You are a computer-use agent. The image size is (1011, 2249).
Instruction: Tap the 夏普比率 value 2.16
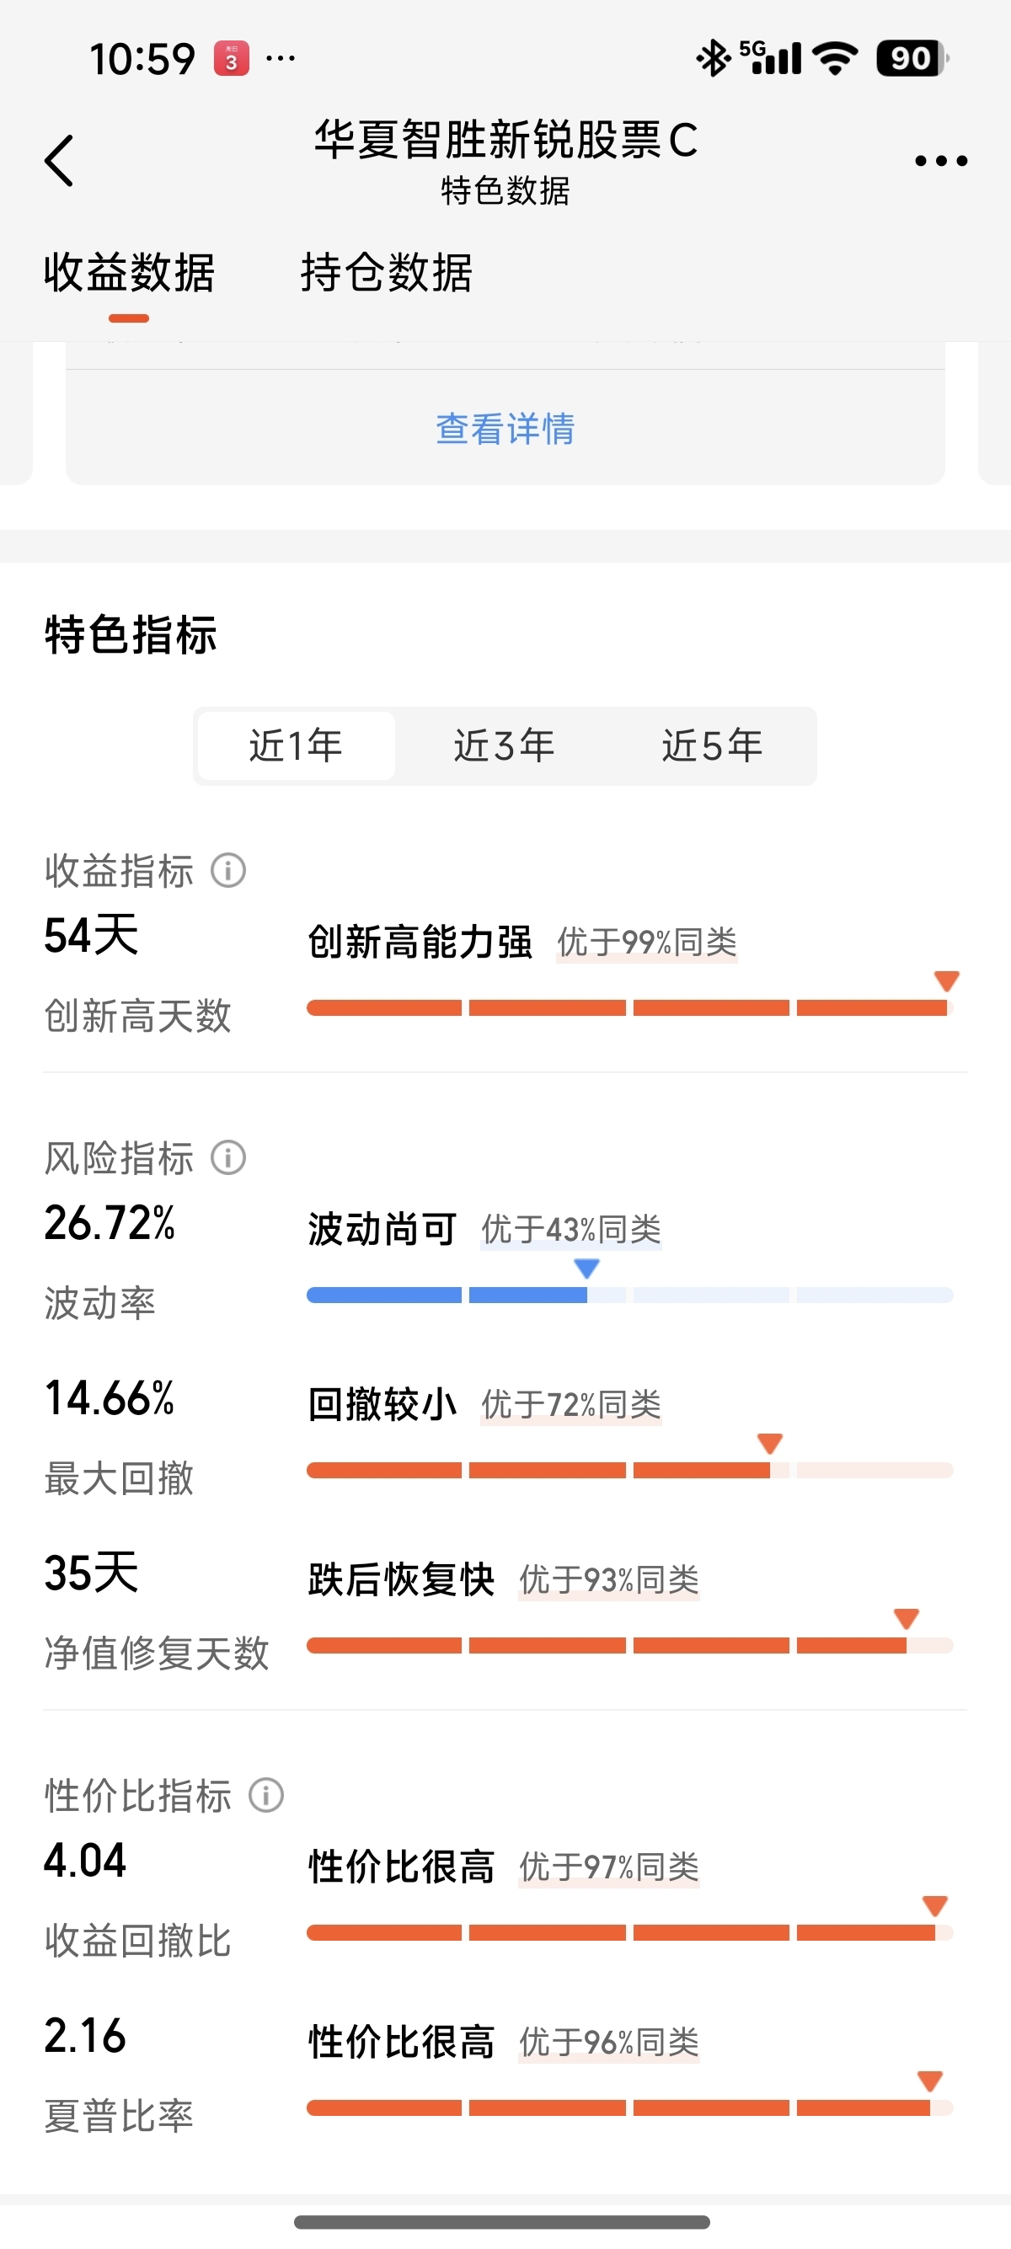(85, 2036)
